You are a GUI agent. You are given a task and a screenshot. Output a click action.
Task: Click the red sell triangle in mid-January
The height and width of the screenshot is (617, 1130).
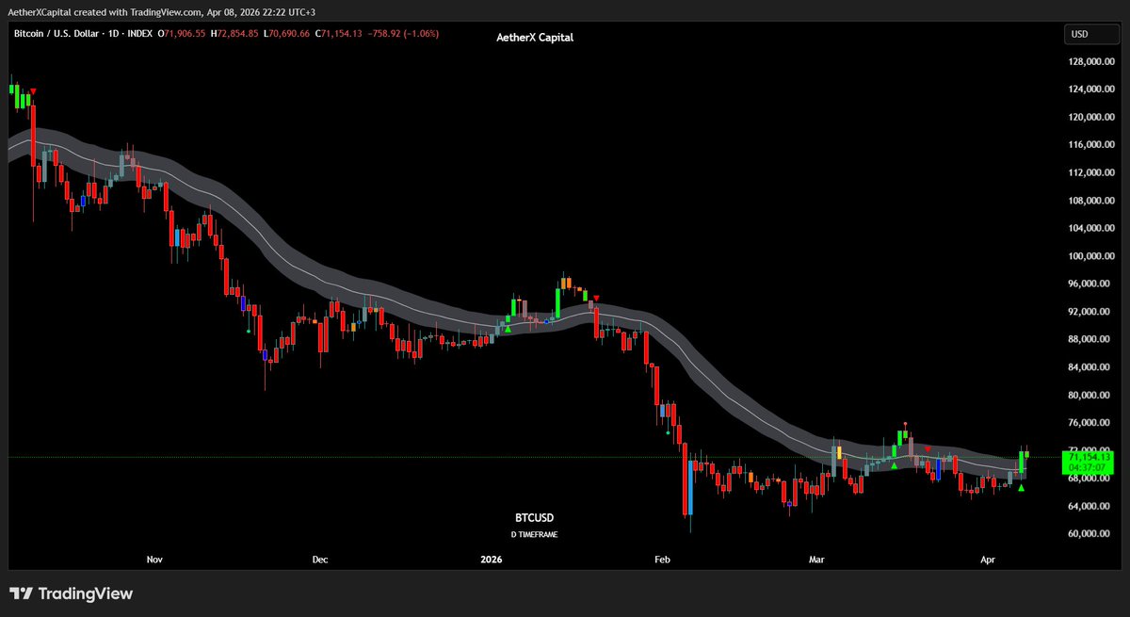[595, 298]
